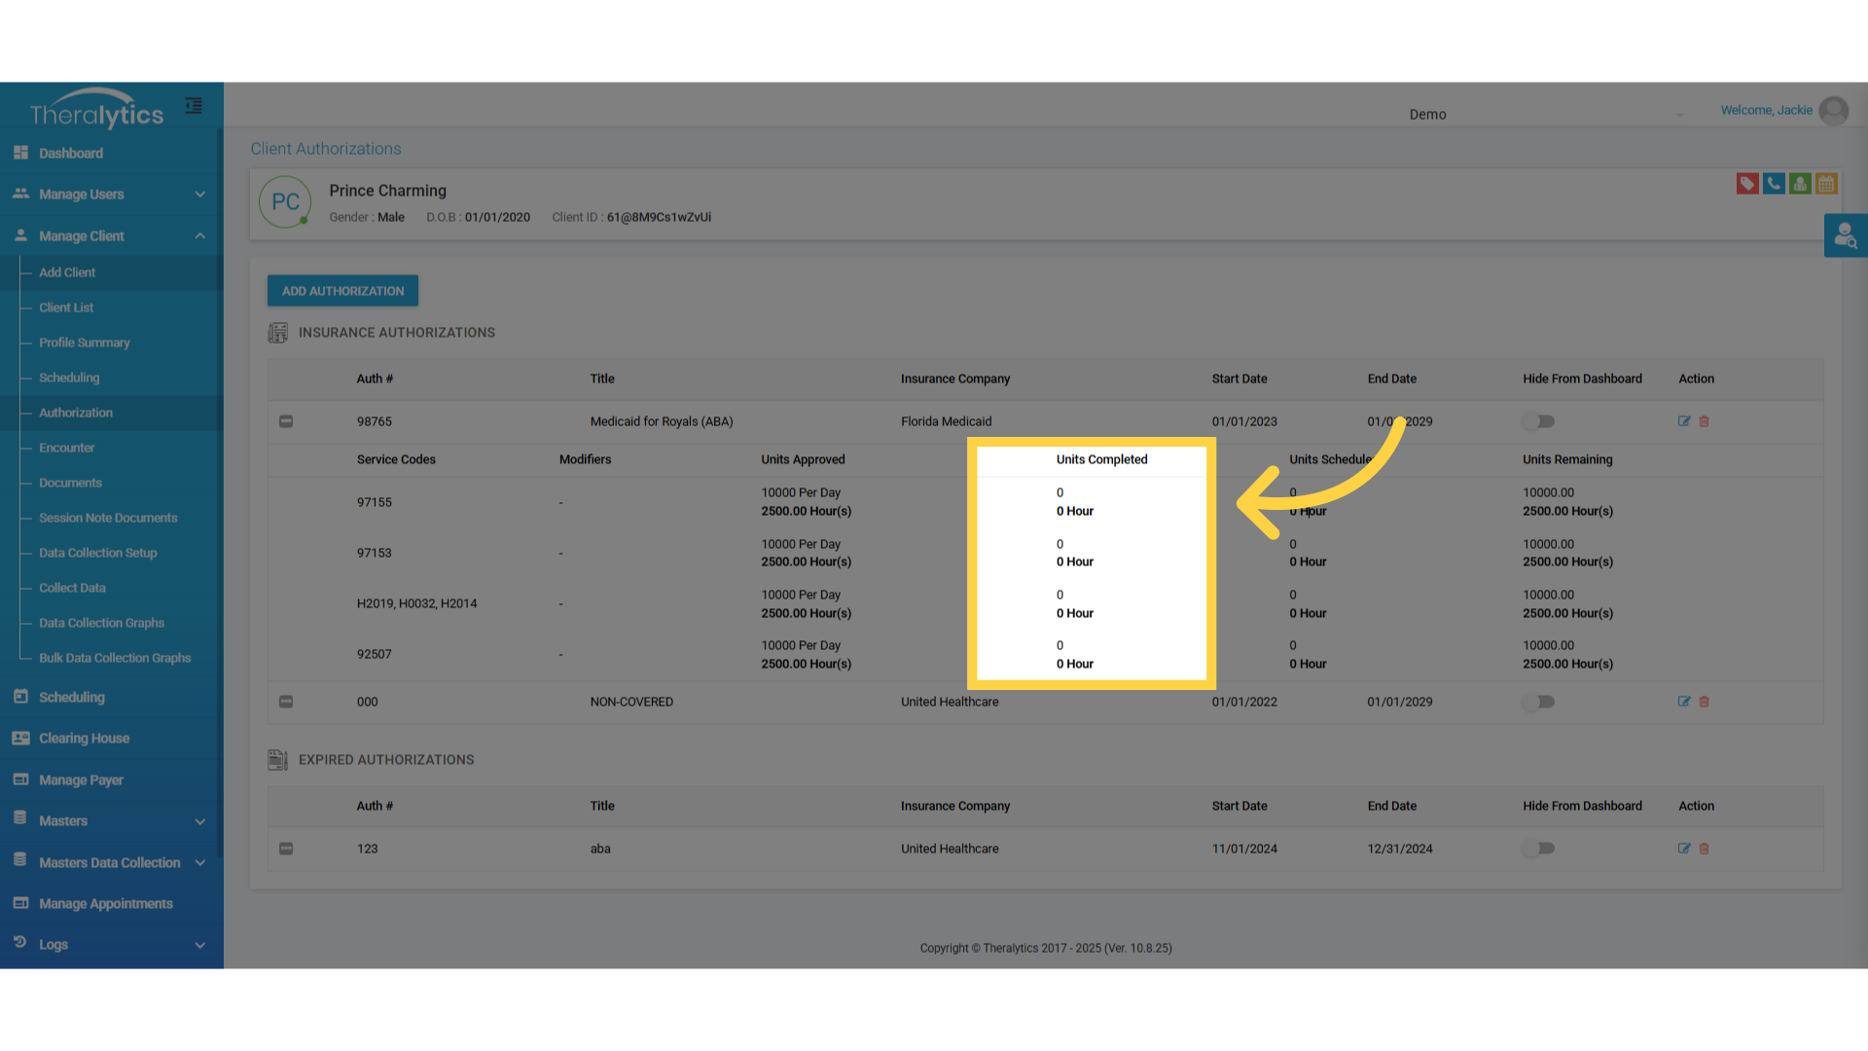1868x1051 pixels.
Task: Collapse the 98765 authorization row
Action: click(x=286, y=421)
